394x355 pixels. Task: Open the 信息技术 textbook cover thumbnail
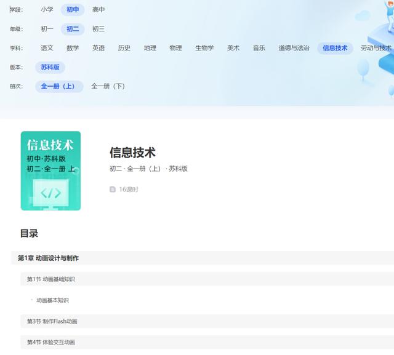click(50, 170)
